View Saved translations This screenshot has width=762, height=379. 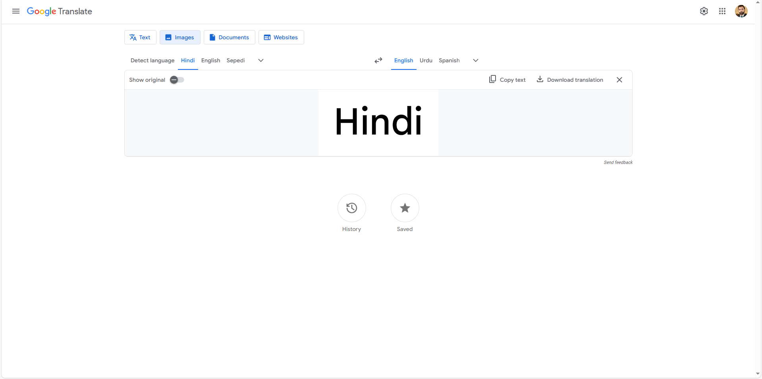point(404,208)
